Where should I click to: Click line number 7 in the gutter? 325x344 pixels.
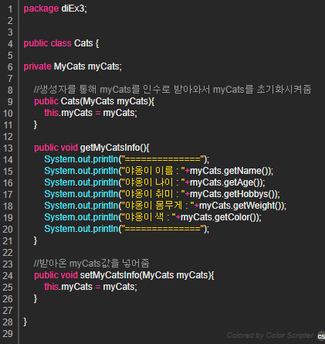coord(10,79)
